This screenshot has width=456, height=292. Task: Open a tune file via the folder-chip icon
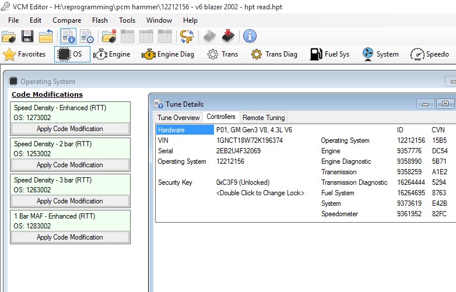click(9, 37)
